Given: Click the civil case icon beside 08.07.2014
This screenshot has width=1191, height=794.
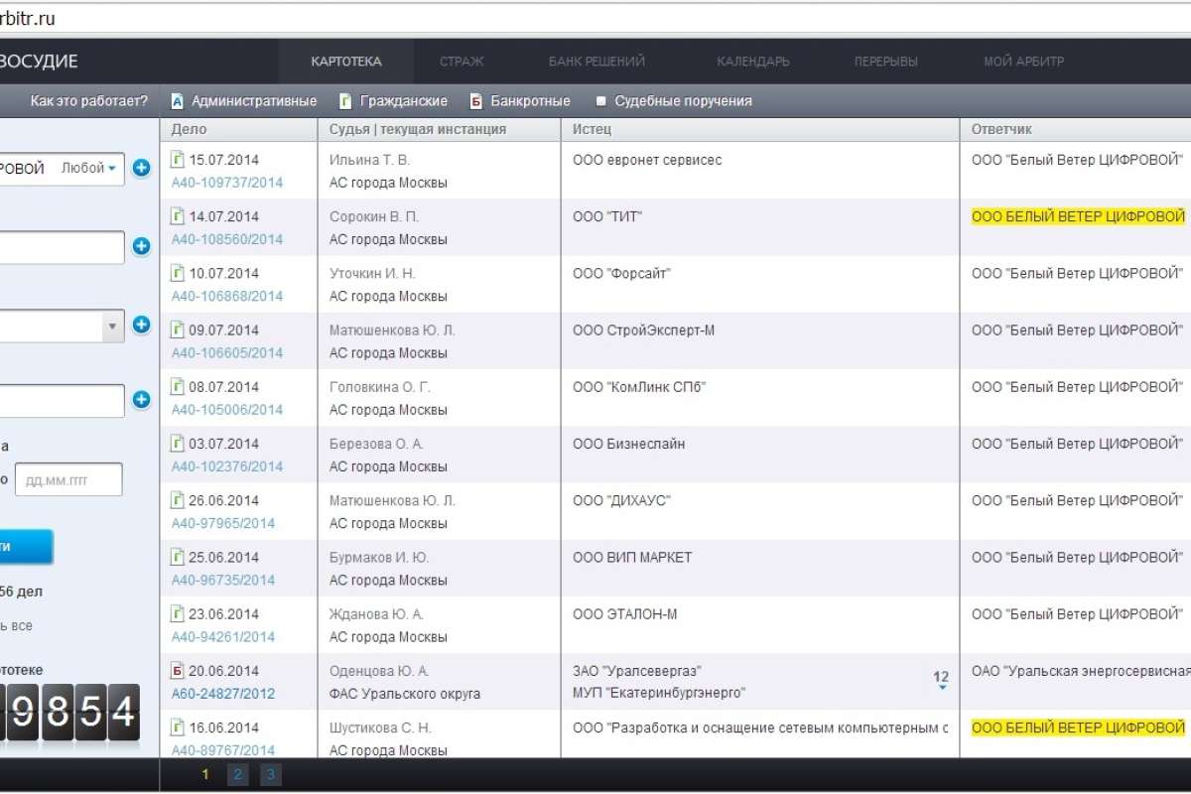Looking at the screenshot, I should click(178, 386).
